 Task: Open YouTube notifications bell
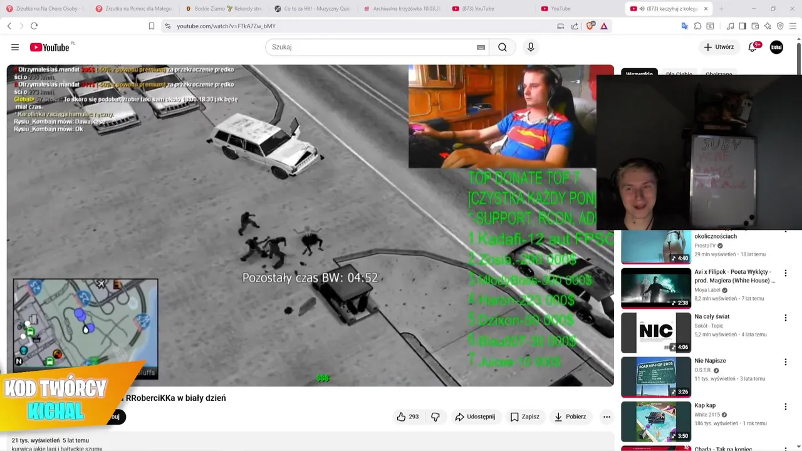point(753,47)
